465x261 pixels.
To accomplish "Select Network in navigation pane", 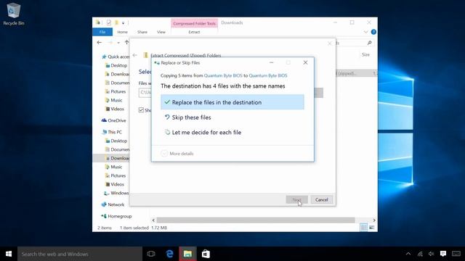I will point(113,204).
